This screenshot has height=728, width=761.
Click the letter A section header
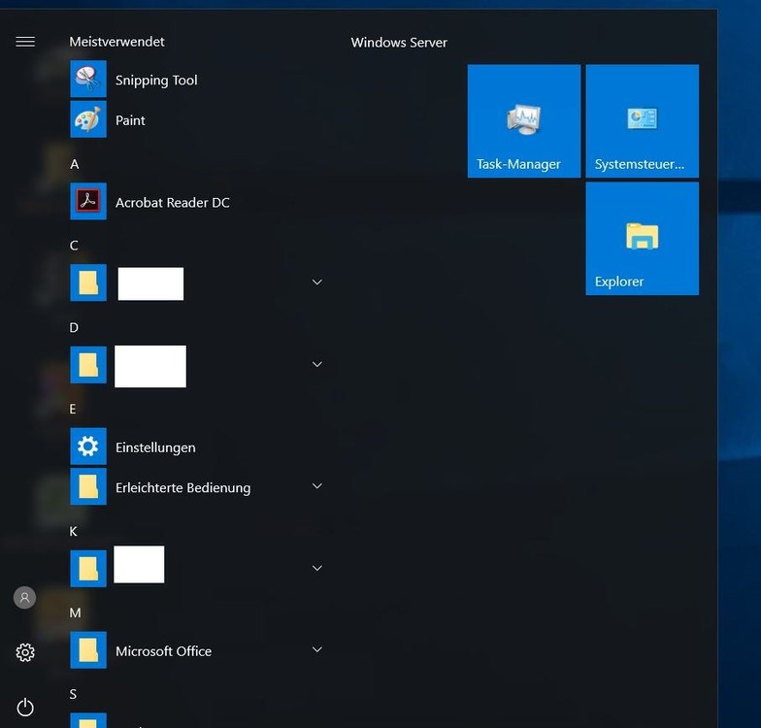click(75, 164)
